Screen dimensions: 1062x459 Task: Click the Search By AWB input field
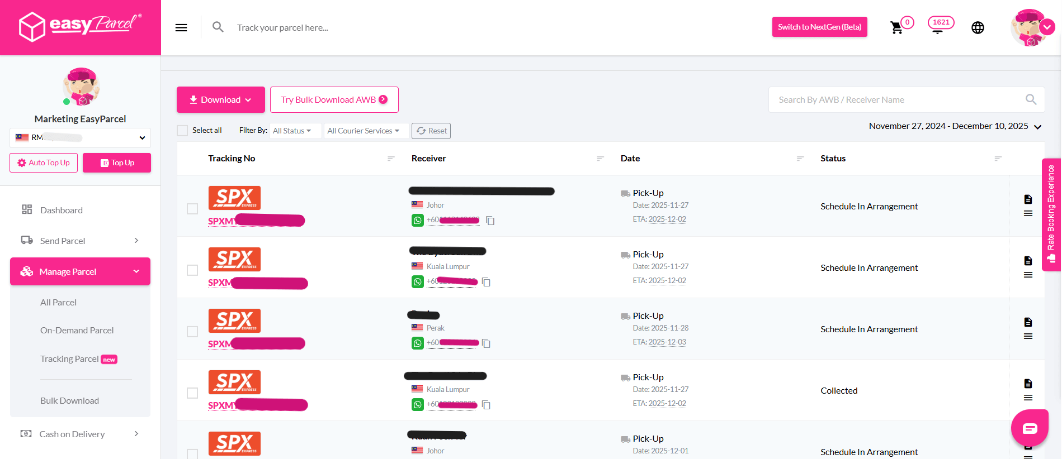coord(898,100)
